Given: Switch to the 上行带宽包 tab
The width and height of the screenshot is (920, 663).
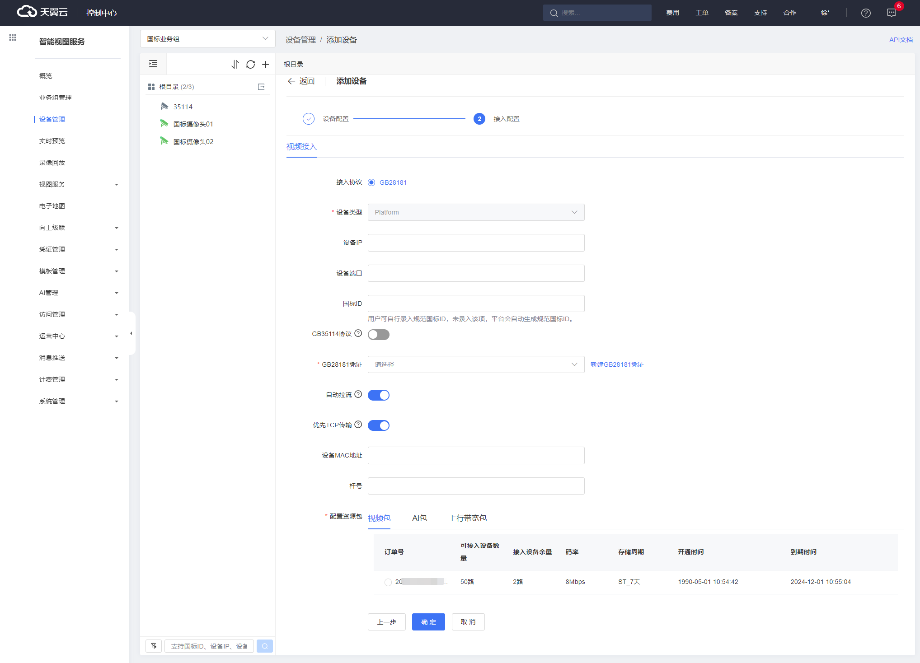Looking at the screenshot, I should click(468, 518).
